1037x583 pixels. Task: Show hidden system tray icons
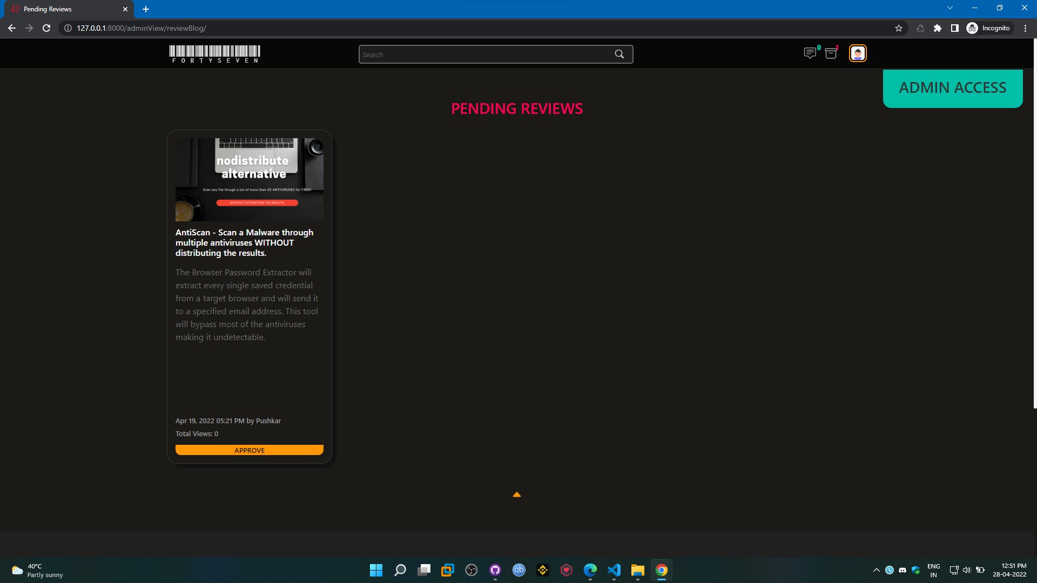point(876,570)
